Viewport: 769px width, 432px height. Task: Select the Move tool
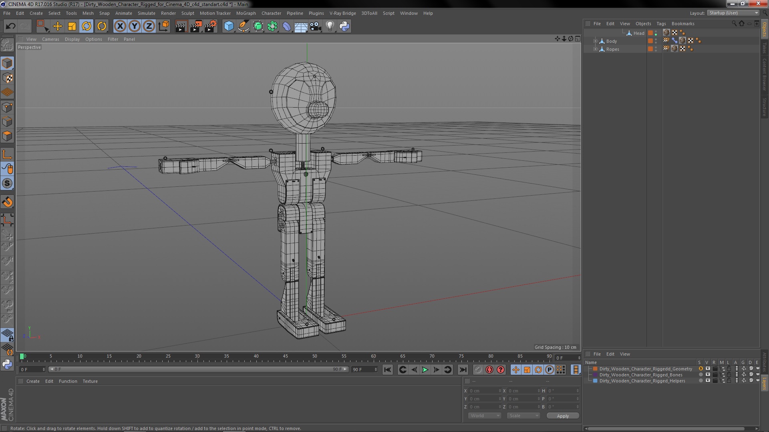pyautogui.click(x=57, y=26)
